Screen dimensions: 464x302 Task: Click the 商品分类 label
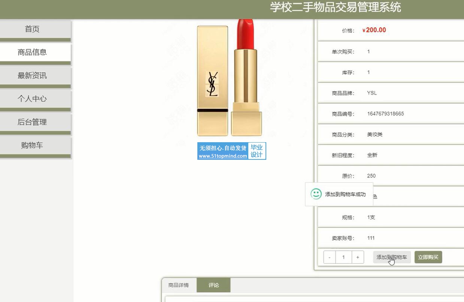tap(343, 135)
